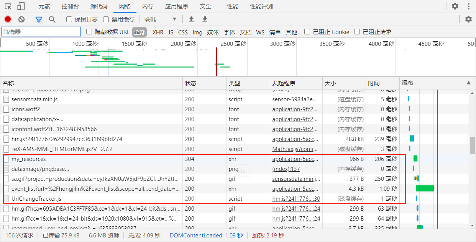Image resolution: width=476 pixels, height=242 pixels.
Task: Open the three-dot DevTools menu
Action: pos(468,6)
